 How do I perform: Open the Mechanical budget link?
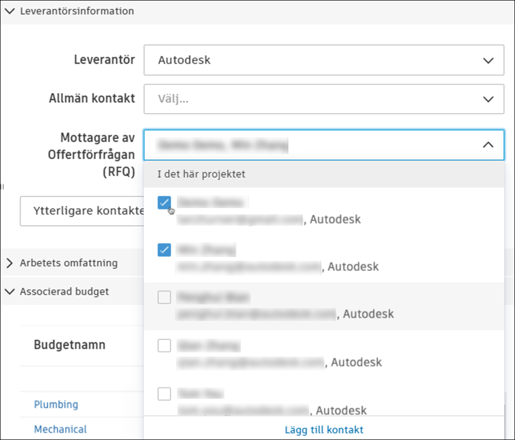(x=60, y=429)
